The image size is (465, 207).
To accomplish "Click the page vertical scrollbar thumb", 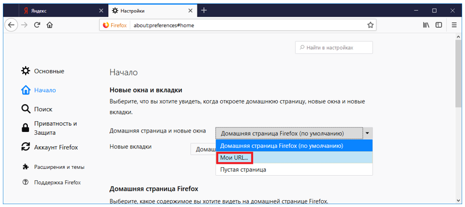I will click(x=458, y=73).
